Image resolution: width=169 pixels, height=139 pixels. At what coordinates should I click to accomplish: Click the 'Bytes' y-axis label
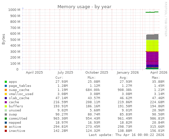tap(3, 39)
